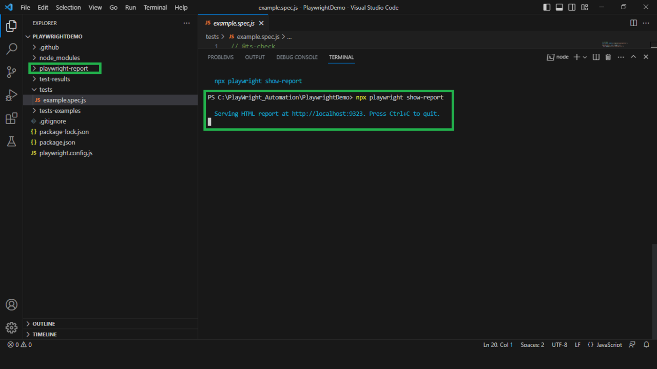The width and height of the screenshot is (657, 369).
Task: Expand the OUTLINE section
Action: 44,324
